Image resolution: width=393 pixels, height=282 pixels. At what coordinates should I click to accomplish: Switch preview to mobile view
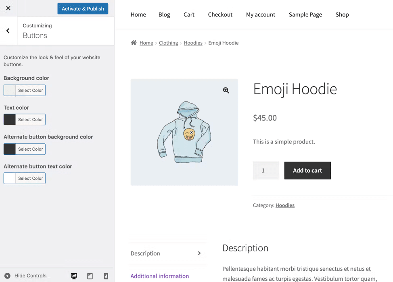pos(106,276)
